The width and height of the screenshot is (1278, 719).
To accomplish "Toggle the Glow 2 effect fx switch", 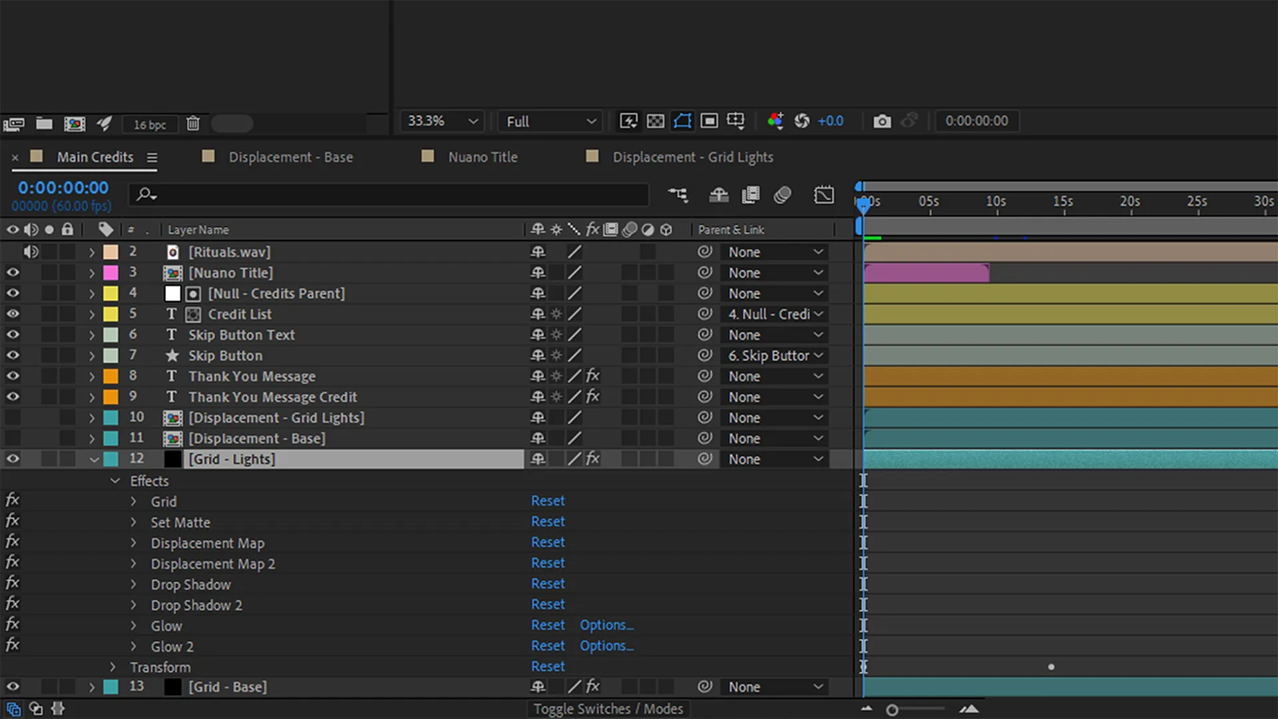I will click(12, 645).
